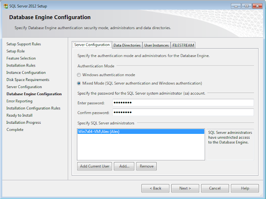Image resolution: width=266 pixels, height=199 pixels.
Task: Click the SQL Server Setup title bar icon
Action: click(x=6, y=6)
